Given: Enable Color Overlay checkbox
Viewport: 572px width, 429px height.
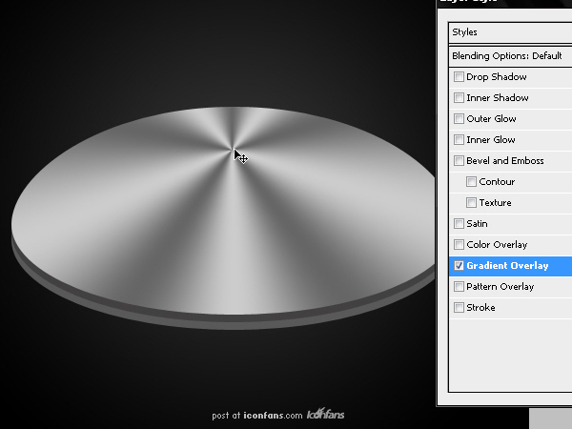Looking at the screenshot, I should click(x=459, y=245).
